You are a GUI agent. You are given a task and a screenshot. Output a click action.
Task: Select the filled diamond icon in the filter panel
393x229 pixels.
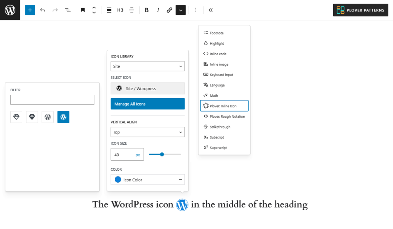coord(32,117)
